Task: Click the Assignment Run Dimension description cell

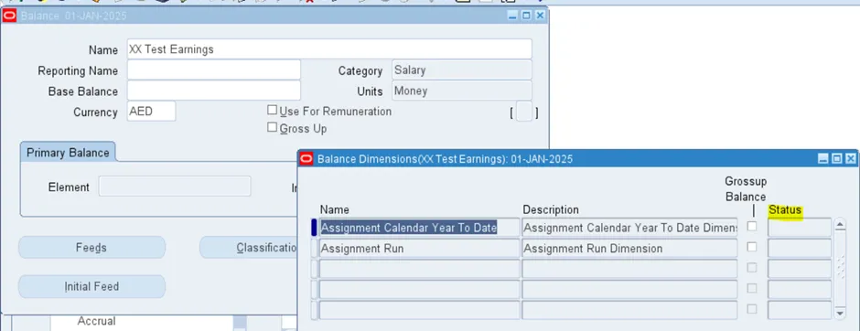Action: tap(629, 249)
